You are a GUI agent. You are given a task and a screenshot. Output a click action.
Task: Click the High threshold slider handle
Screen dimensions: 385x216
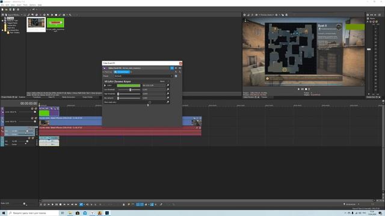[x=118, y=94]
